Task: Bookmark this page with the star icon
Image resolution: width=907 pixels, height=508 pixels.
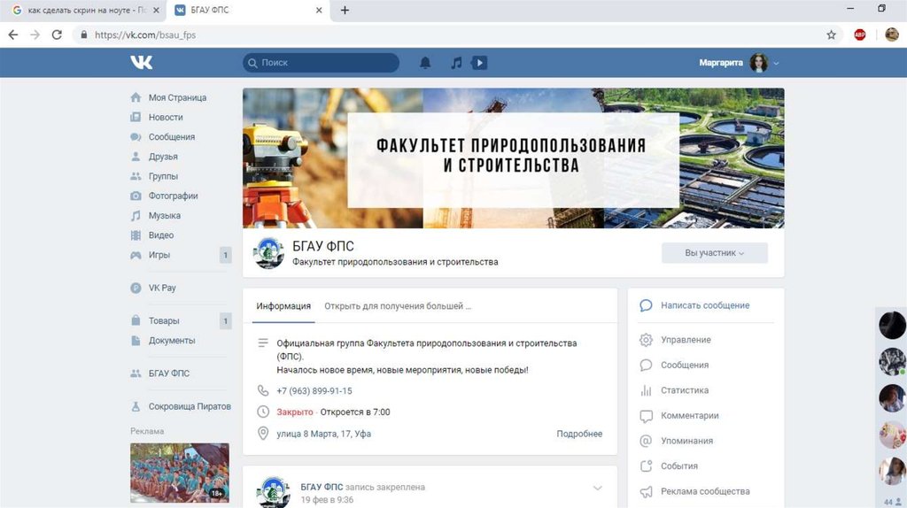Action: [x=831, y=35]
